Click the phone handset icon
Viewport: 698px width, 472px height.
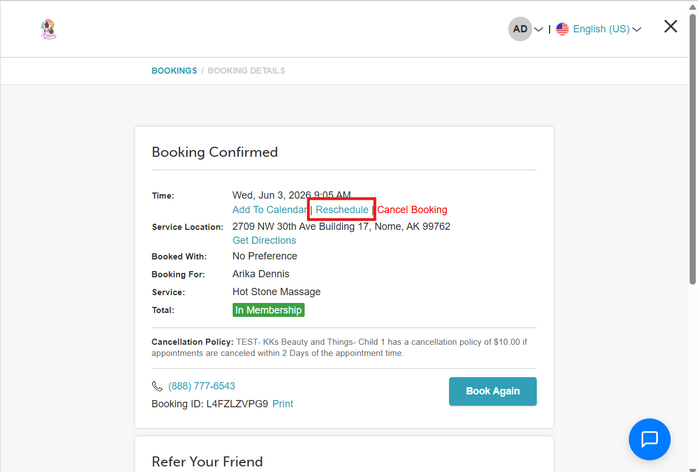click(157, 386)
